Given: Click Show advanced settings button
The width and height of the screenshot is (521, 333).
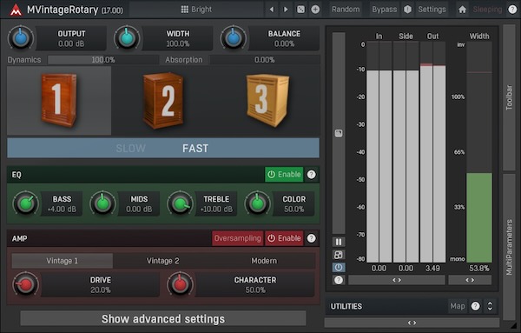Looking at the screenshot, I should tap(163, 319).
